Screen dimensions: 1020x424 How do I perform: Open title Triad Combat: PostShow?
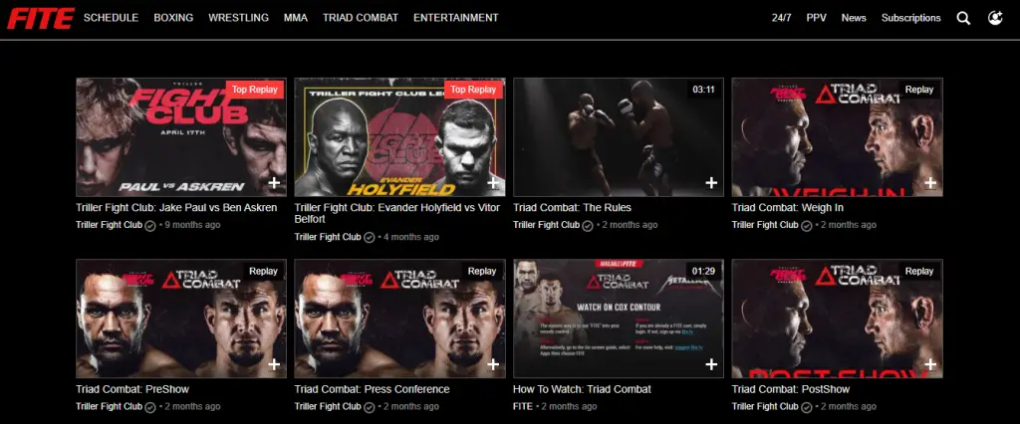790,389
